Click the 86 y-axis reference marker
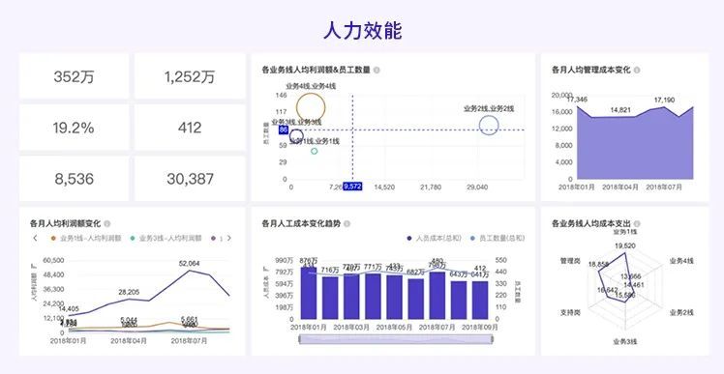724x374 pixels. tap(284, 130)
